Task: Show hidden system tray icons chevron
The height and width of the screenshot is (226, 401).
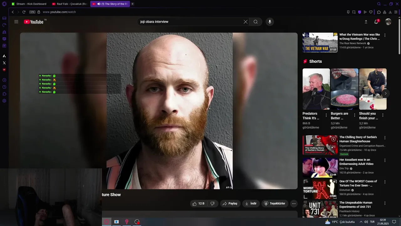Action: [361, 222]
